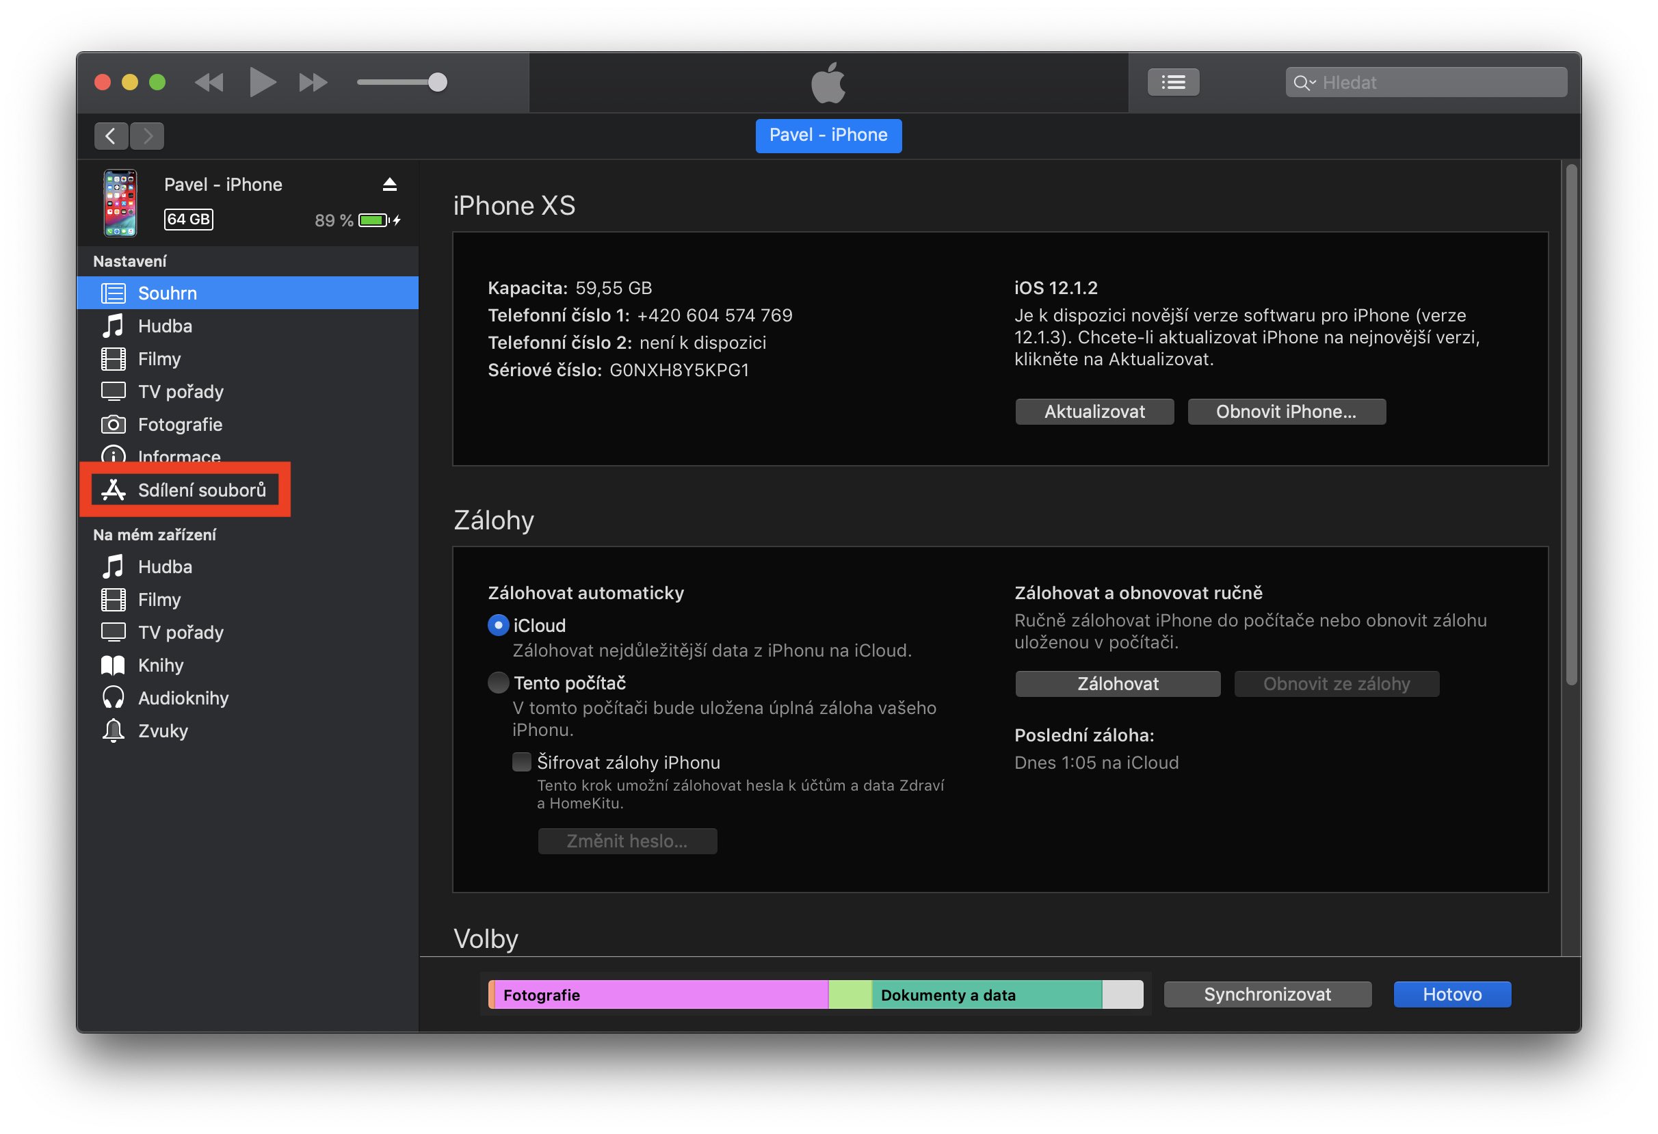Click the headphones icon beside Audioknihy
This screenshot has height=1134, width=1658.
point(114,698)
